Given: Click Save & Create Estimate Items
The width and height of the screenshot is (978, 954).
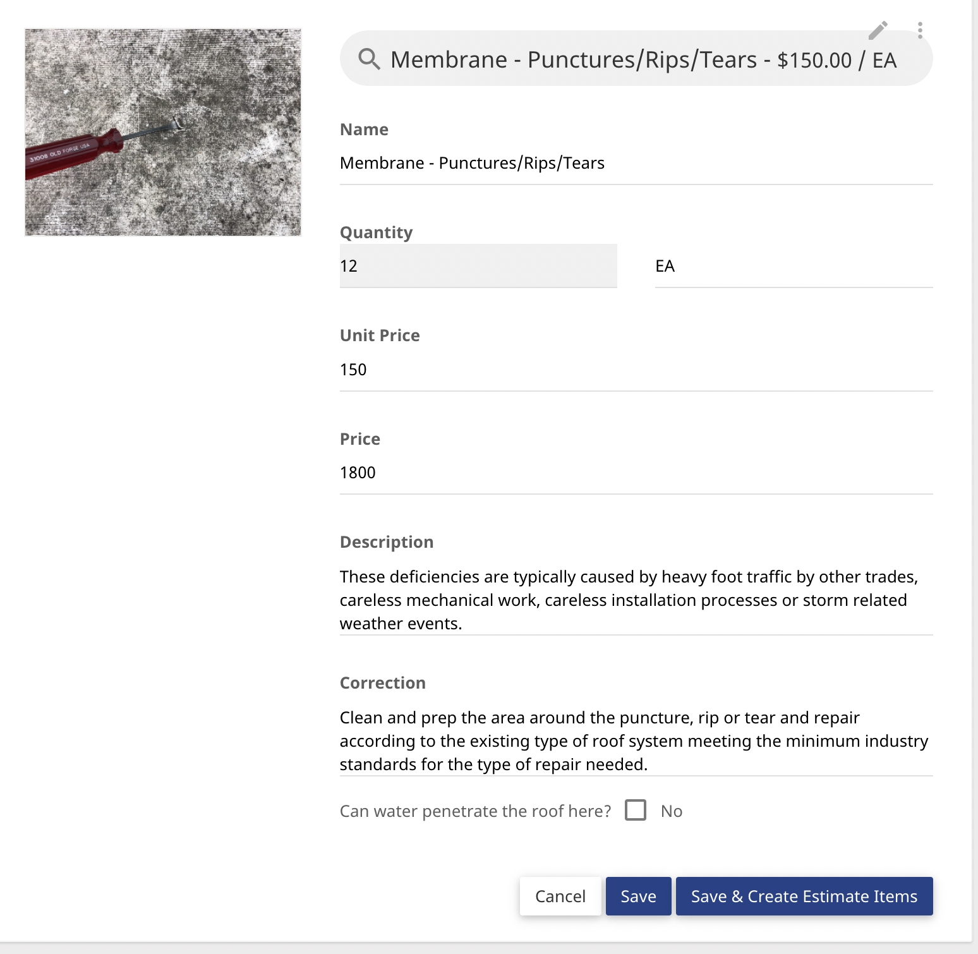Looking at the screenshot, I should (x=804, y=896).
